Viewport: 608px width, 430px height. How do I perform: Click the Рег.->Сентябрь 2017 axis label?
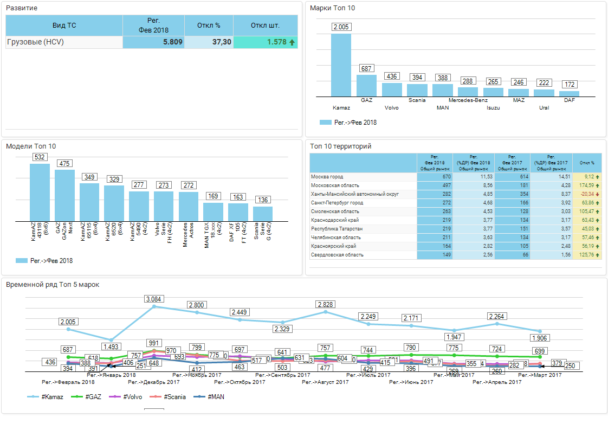coord(283,375)
